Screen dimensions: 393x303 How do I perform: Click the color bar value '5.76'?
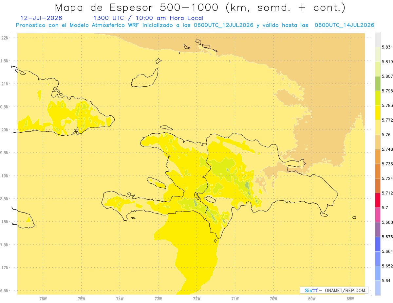[x=386, y=135]
